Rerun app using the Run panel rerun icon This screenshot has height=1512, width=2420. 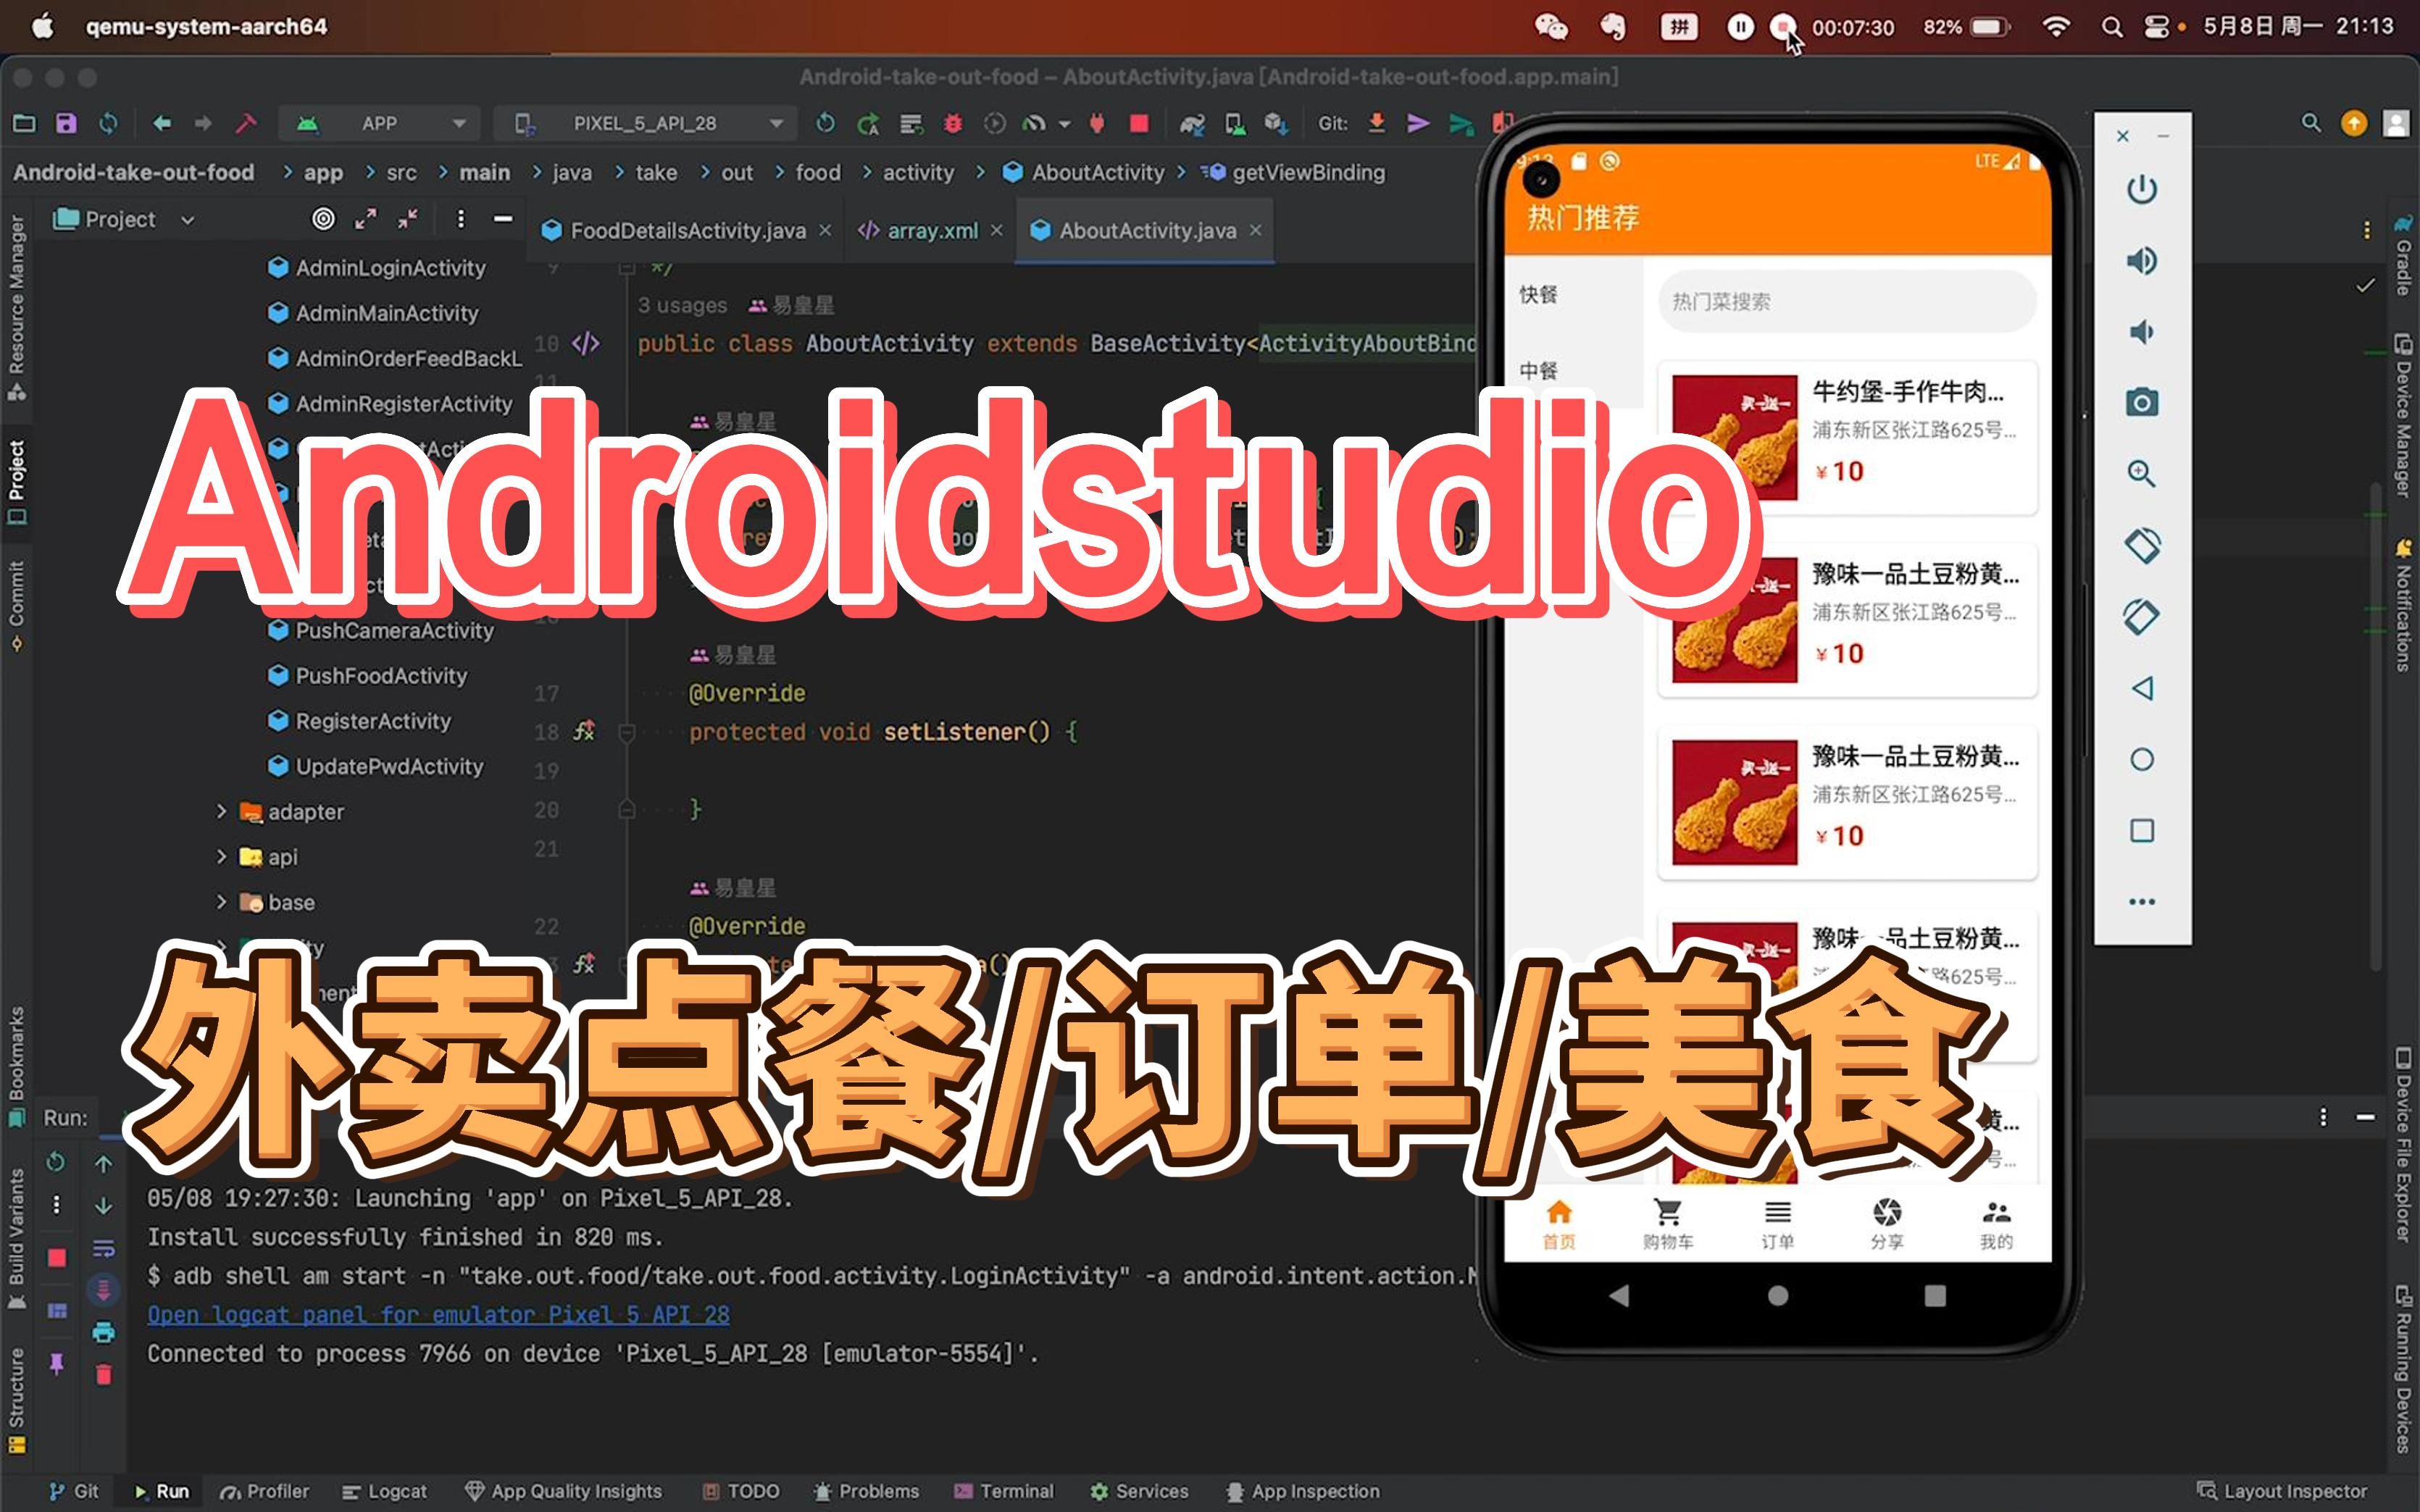click(56, 1162)
